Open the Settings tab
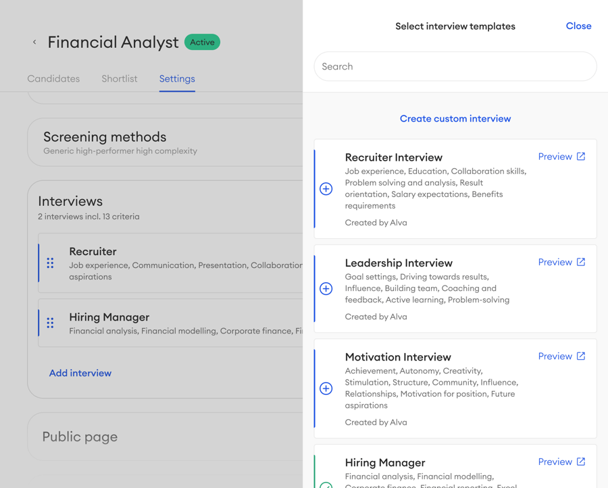This screenshot has width=608, height=488. click(177, 79)
